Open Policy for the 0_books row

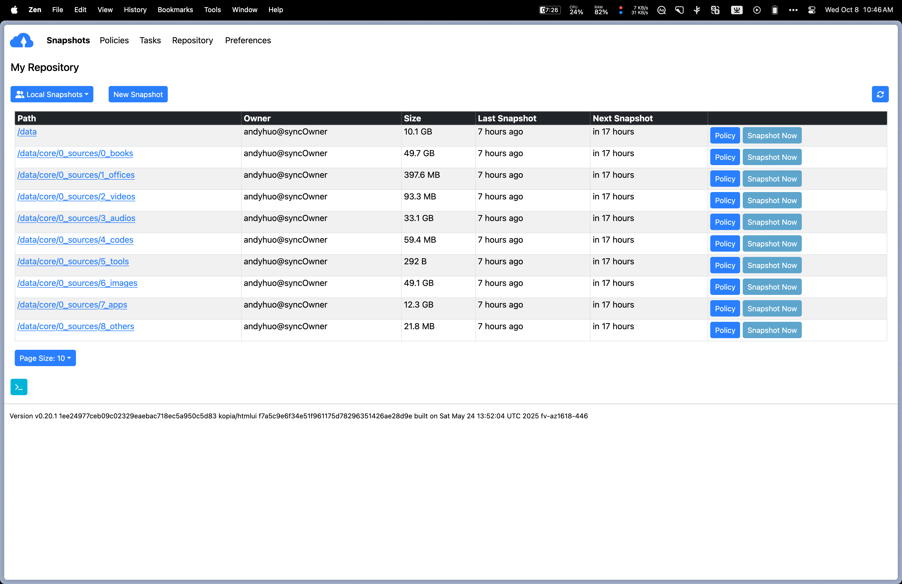click(725, 157)
